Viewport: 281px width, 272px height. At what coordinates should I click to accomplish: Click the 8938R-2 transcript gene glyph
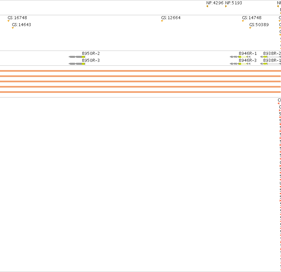tap(271, 57)
